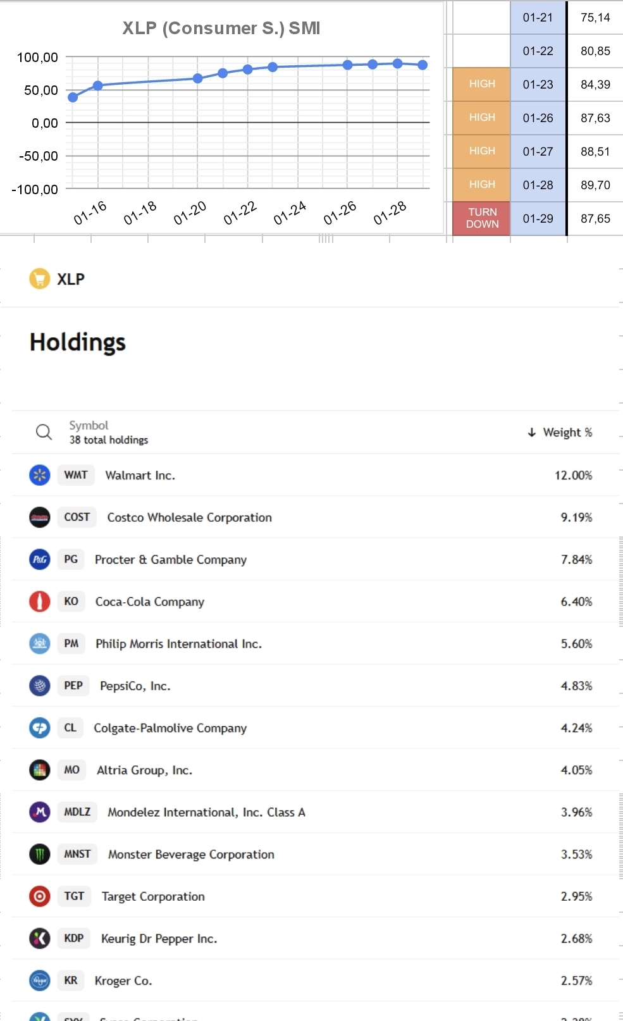
Task: Click the TURN DOWN red cell
Action: (482, 218)
